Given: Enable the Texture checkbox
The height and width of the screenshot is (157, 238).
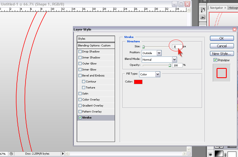Looking at the screenshot, I should (83, 88).
